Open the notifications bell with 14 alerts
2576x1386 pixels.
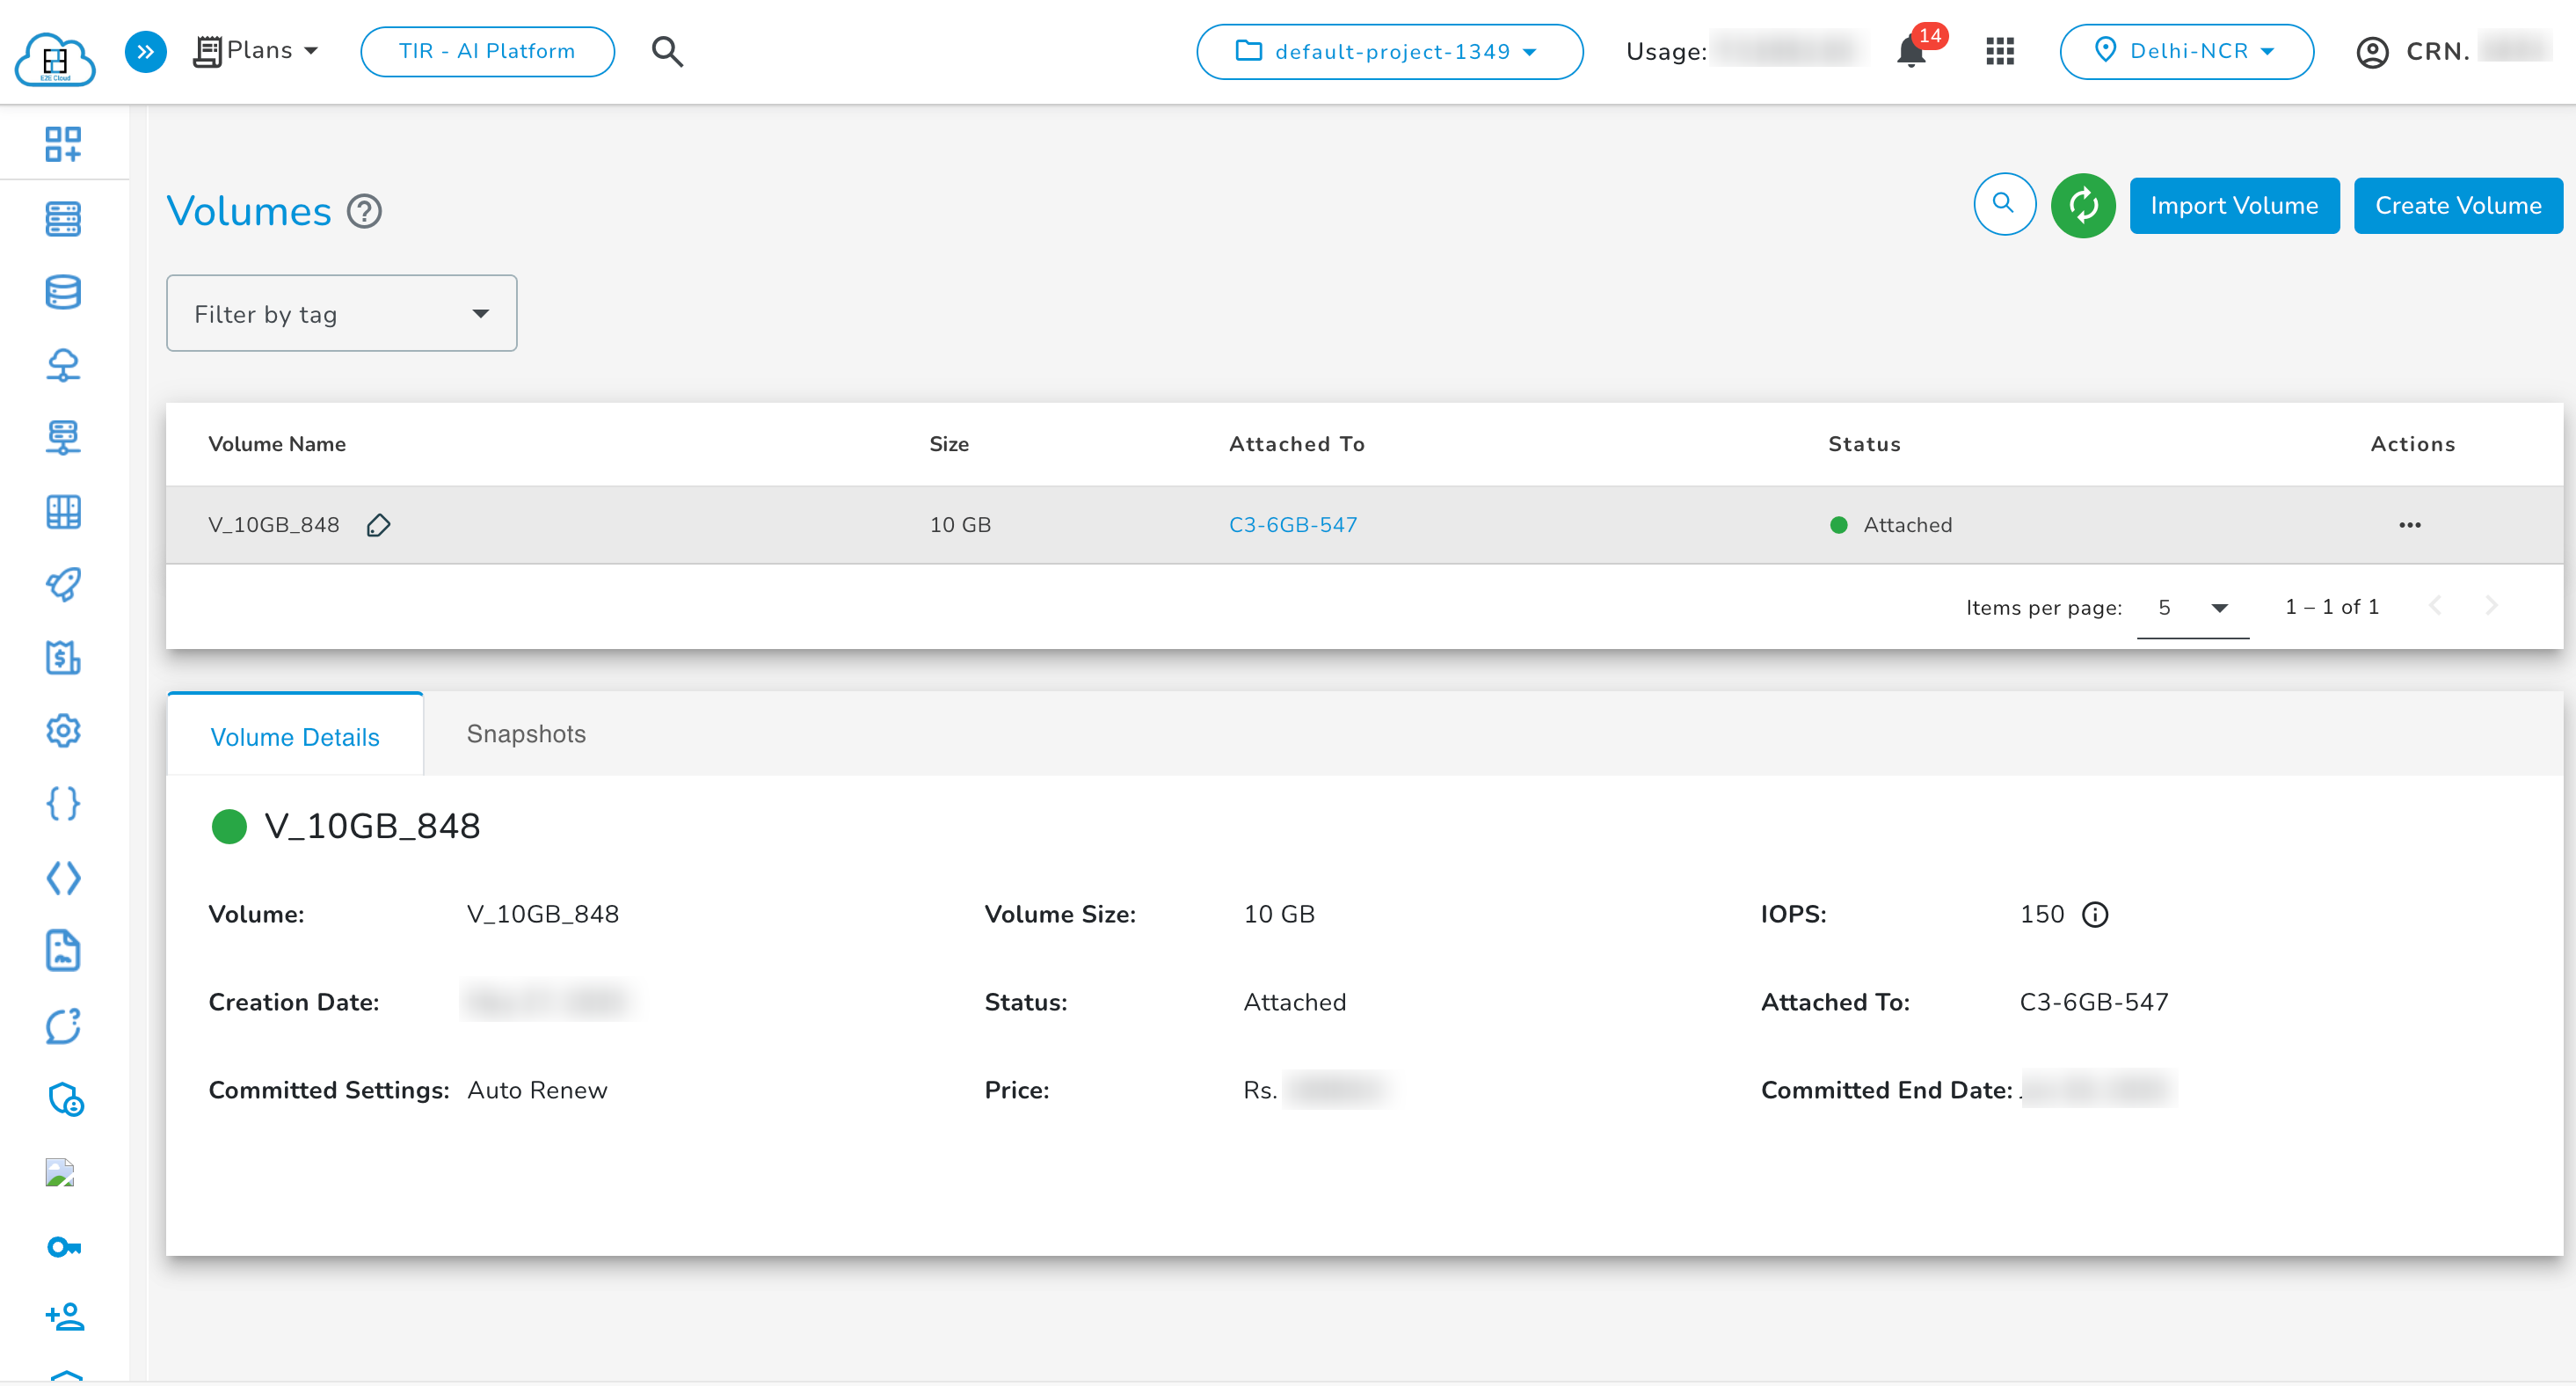tap(1911, 51)
